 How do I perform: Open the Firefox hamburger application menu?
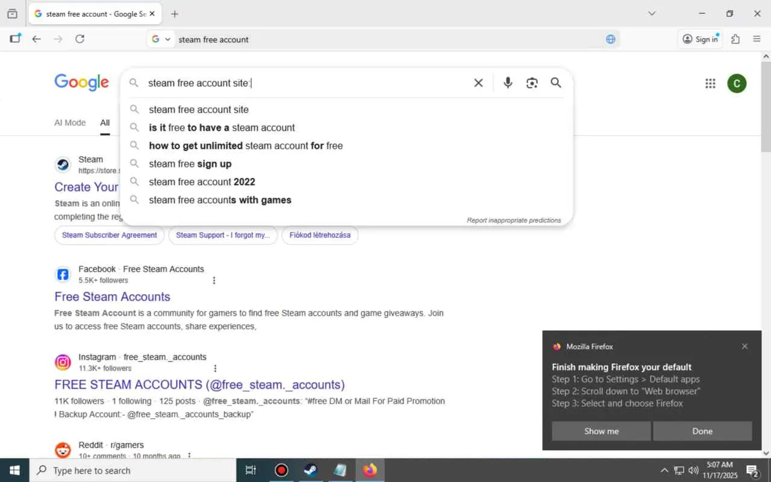click(757, 39)
